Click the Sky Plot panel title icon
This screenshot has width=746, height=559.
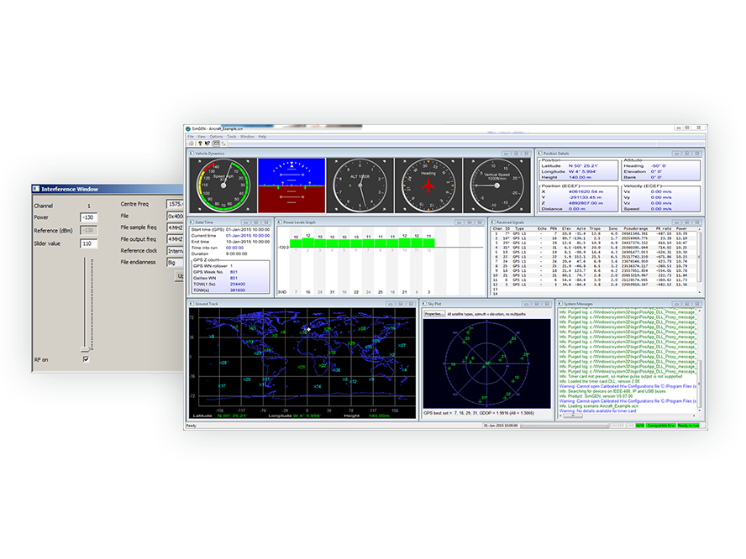click(425, 304)
